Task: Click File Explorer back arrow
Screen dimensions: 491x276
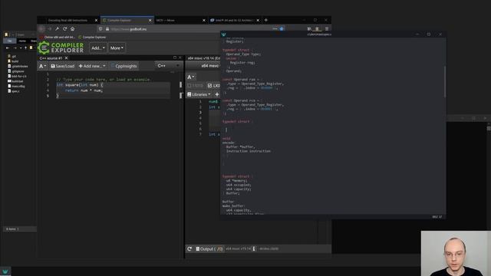Action: click(x=8, y=48)
